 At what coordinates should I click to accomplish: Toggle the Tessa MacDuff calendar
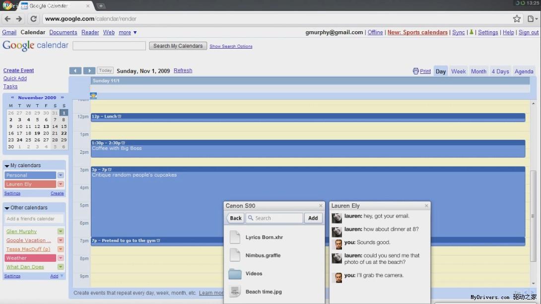point(28,249)
